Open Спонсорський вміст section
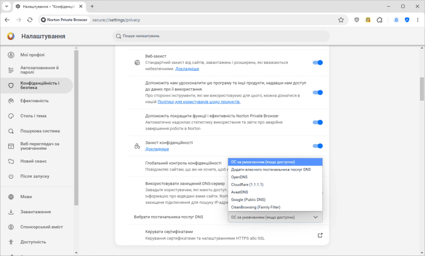This screenshot has height=256, width=425. click(x=36, y=227)
